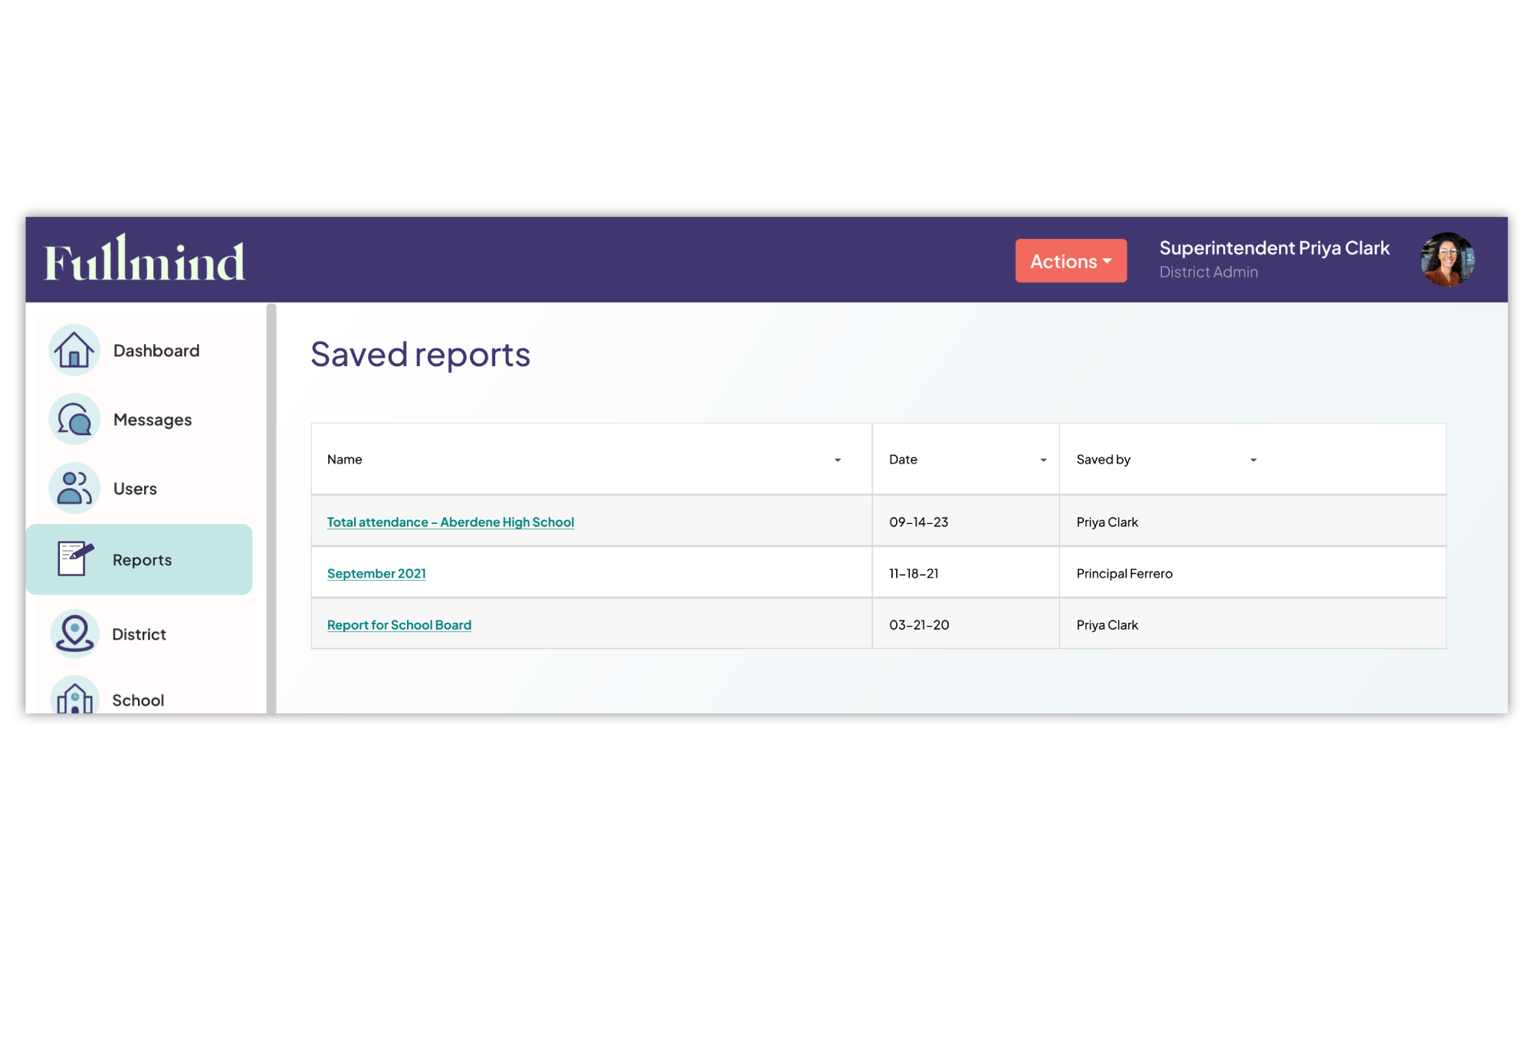Select the Reports notepad icon

click(x=74, y=558)
